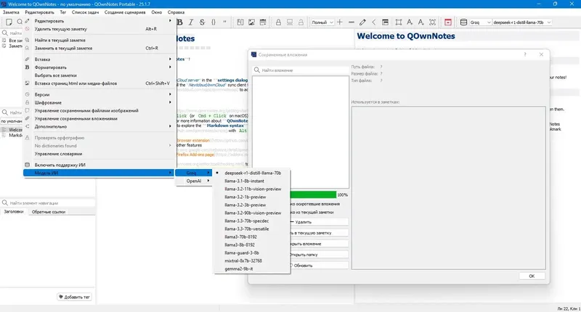
Task: Click the new note toolbar icon
Action: (9, 22)
